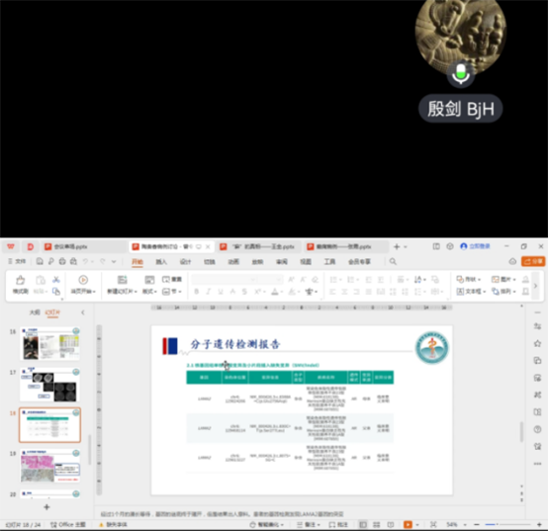Click the orange Share button
The height and width of the screenshot is (531, 549).
[x=533, y=261]
